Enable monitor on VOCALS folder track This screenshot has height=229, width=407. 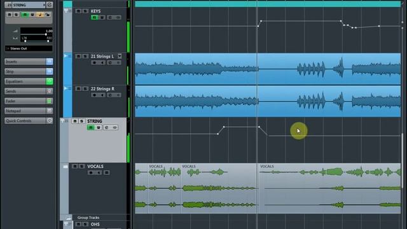tap(99, 172)
